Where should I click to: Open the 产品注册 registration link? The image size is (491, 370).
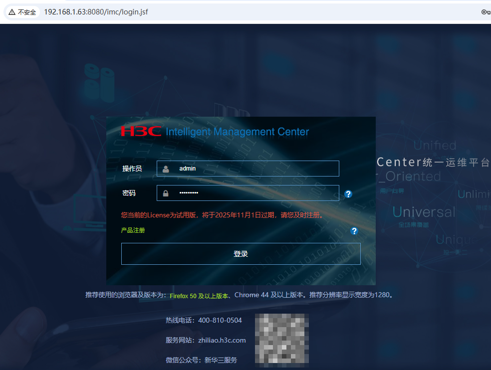[x=134, y=231]
